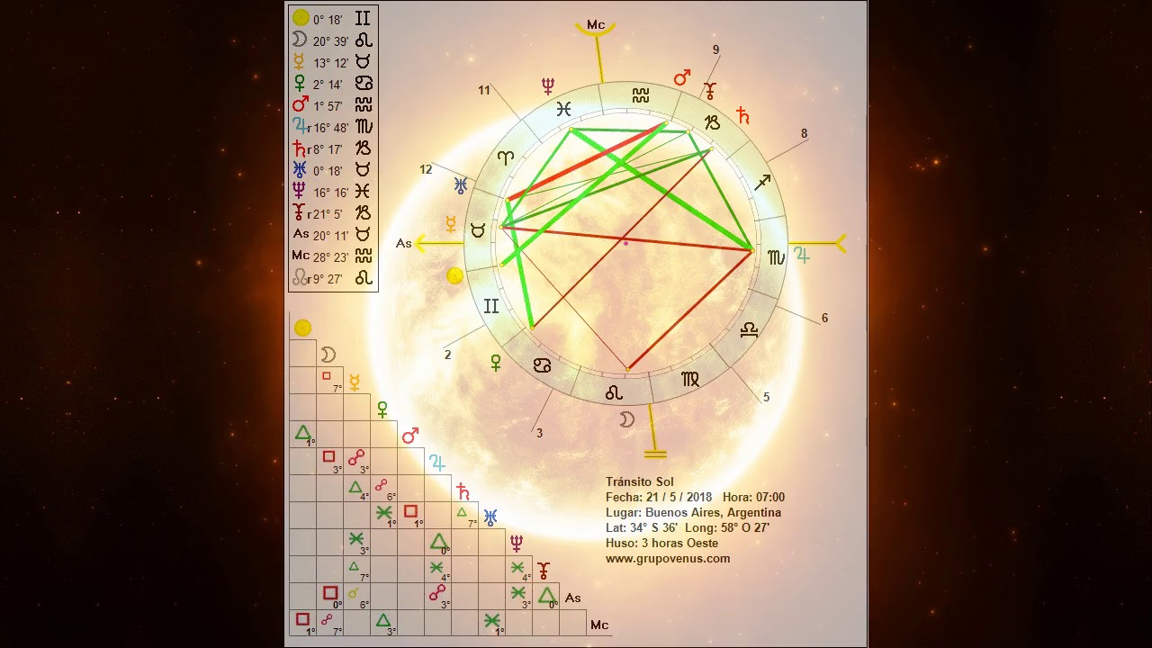The image size is (1152, 648).
Task: Select 'Lugar: Buenos Aires, Argentina' text
Action: point(693,513)
